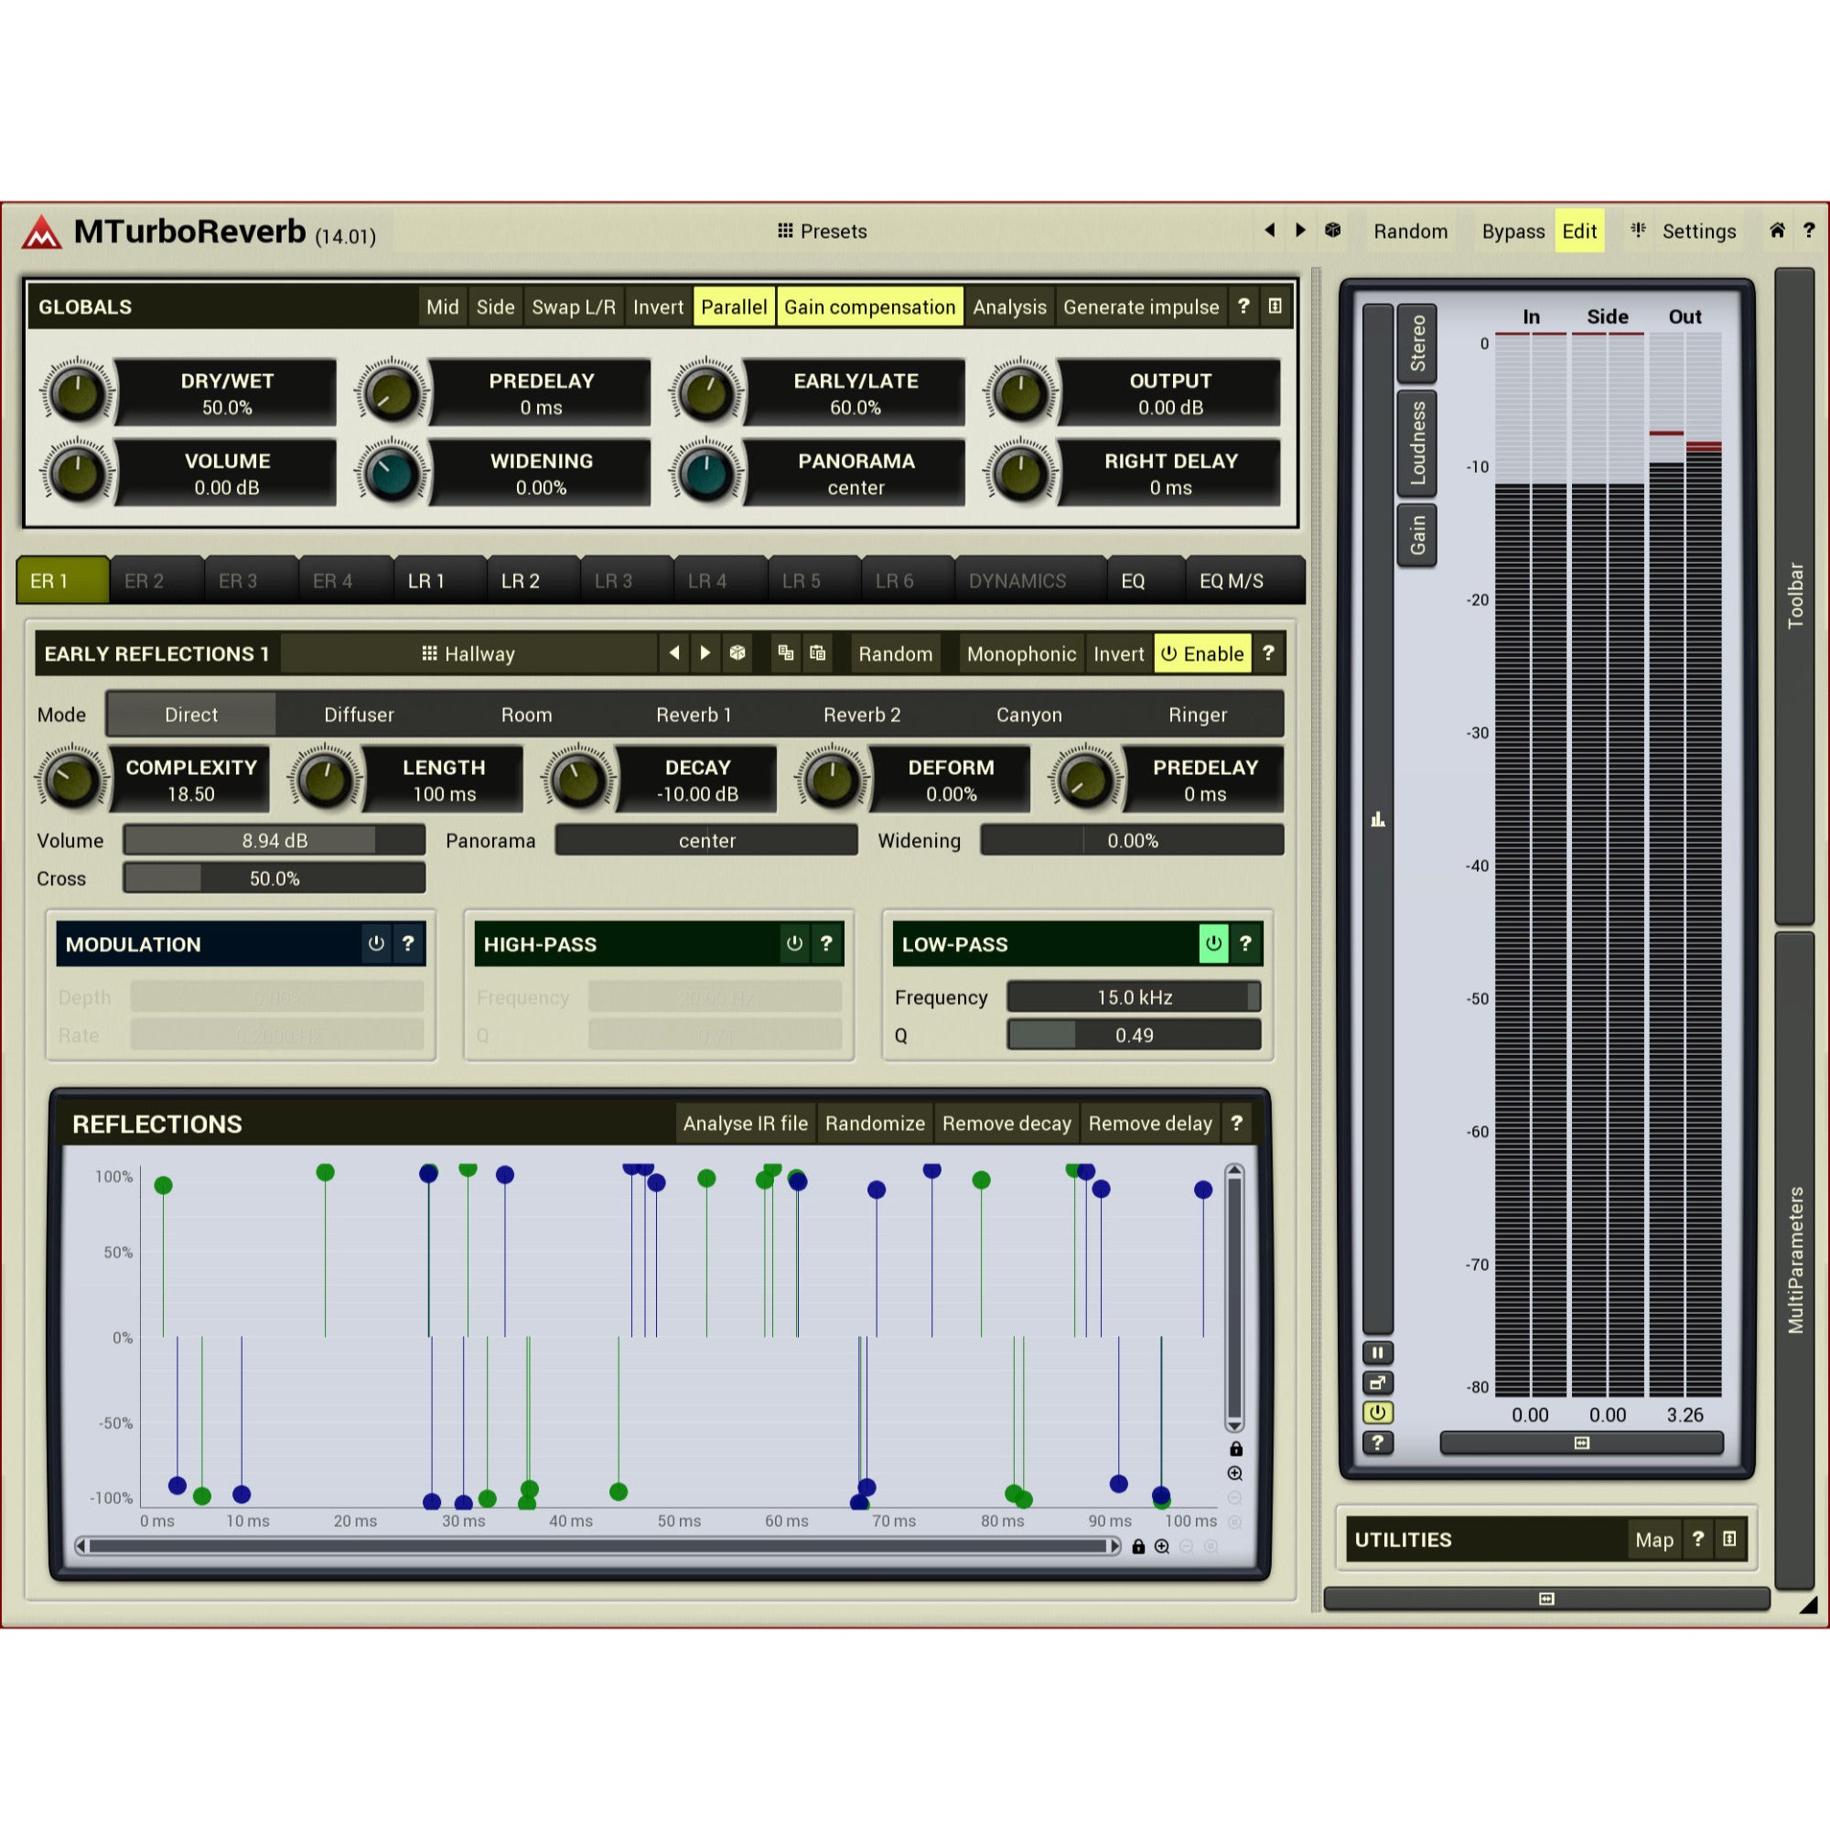This screenshot has width=1830, height=1830.
Task: Turn on the Modulation power switch
Action: point(376,943)
